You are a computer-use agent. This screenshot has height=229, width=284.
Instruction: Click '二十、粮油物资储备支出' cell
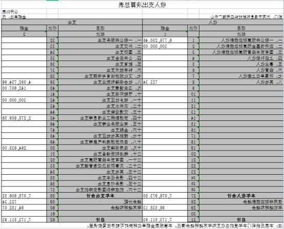pos(100,154)
